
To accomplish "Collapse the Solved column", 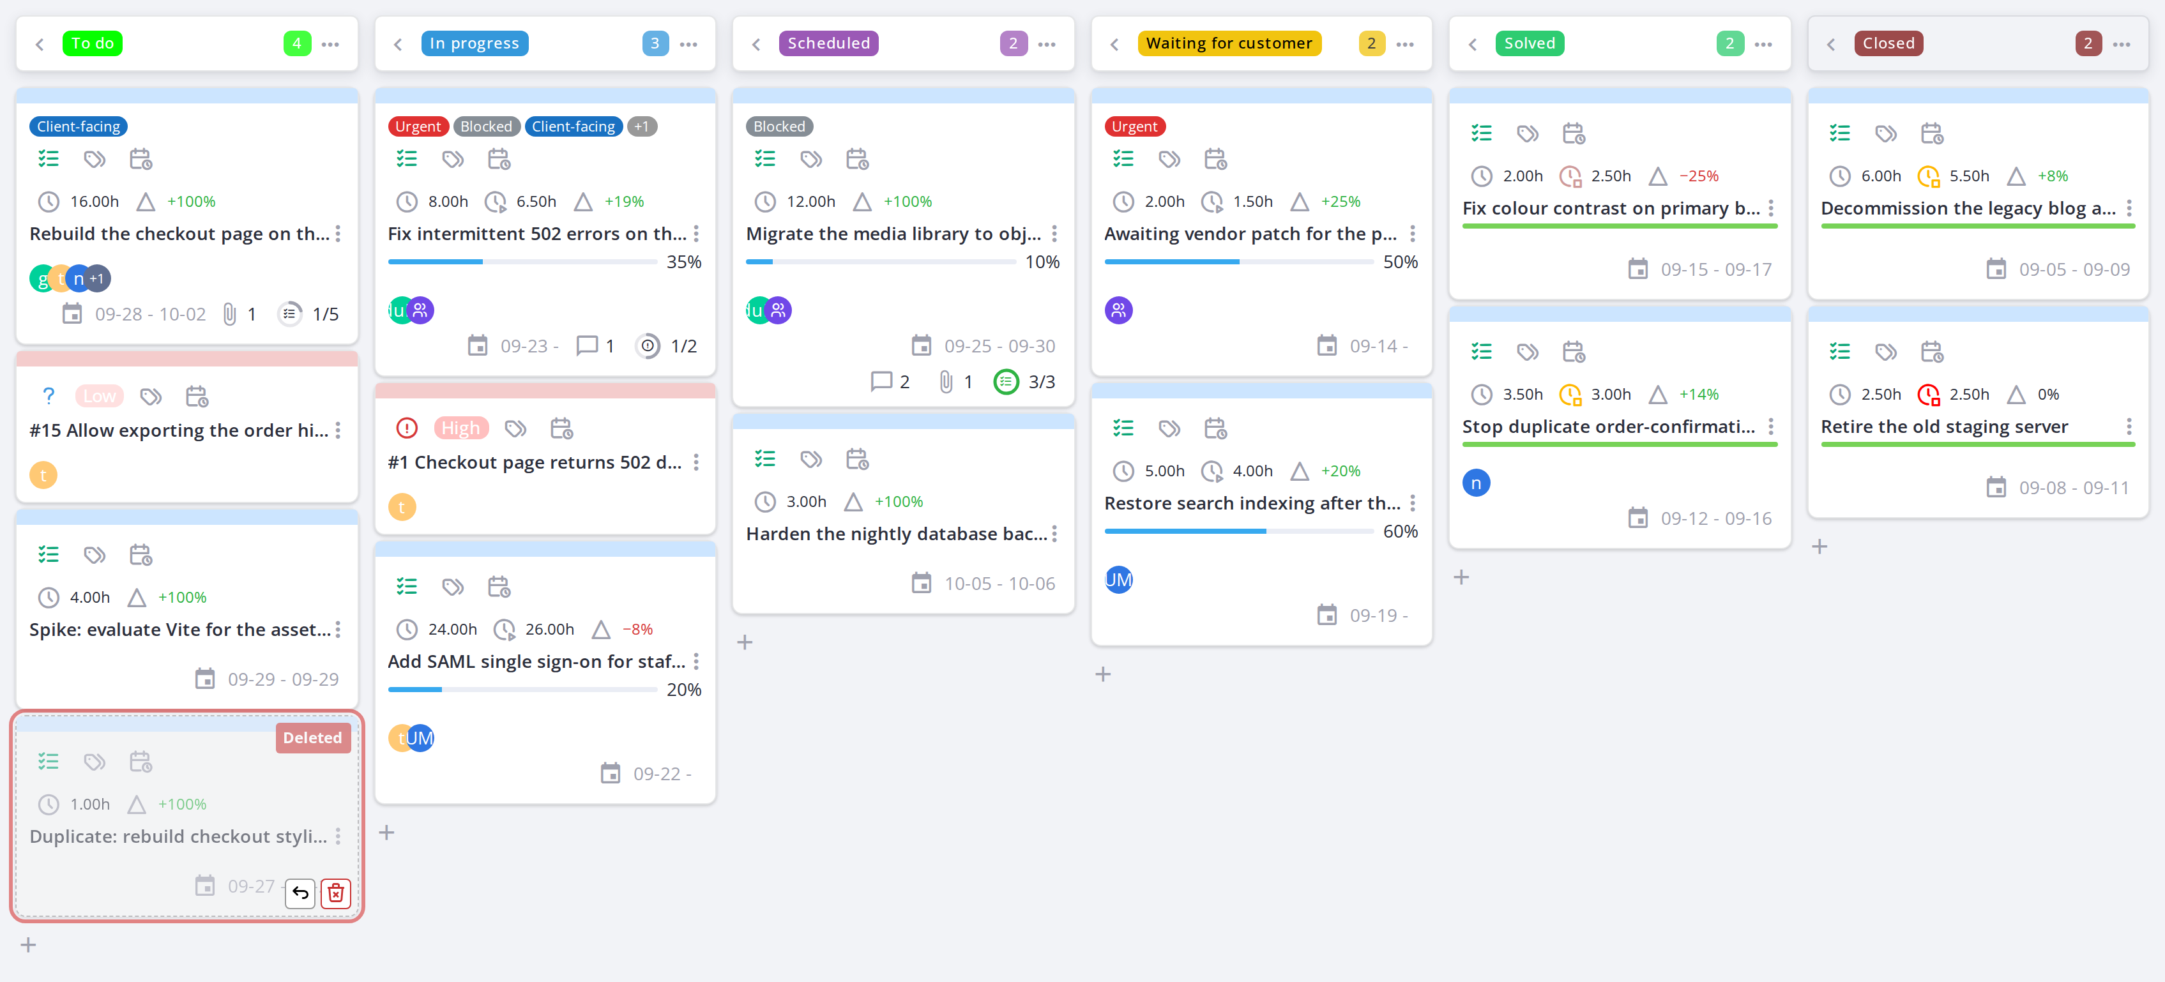I will coord(1473,43).
